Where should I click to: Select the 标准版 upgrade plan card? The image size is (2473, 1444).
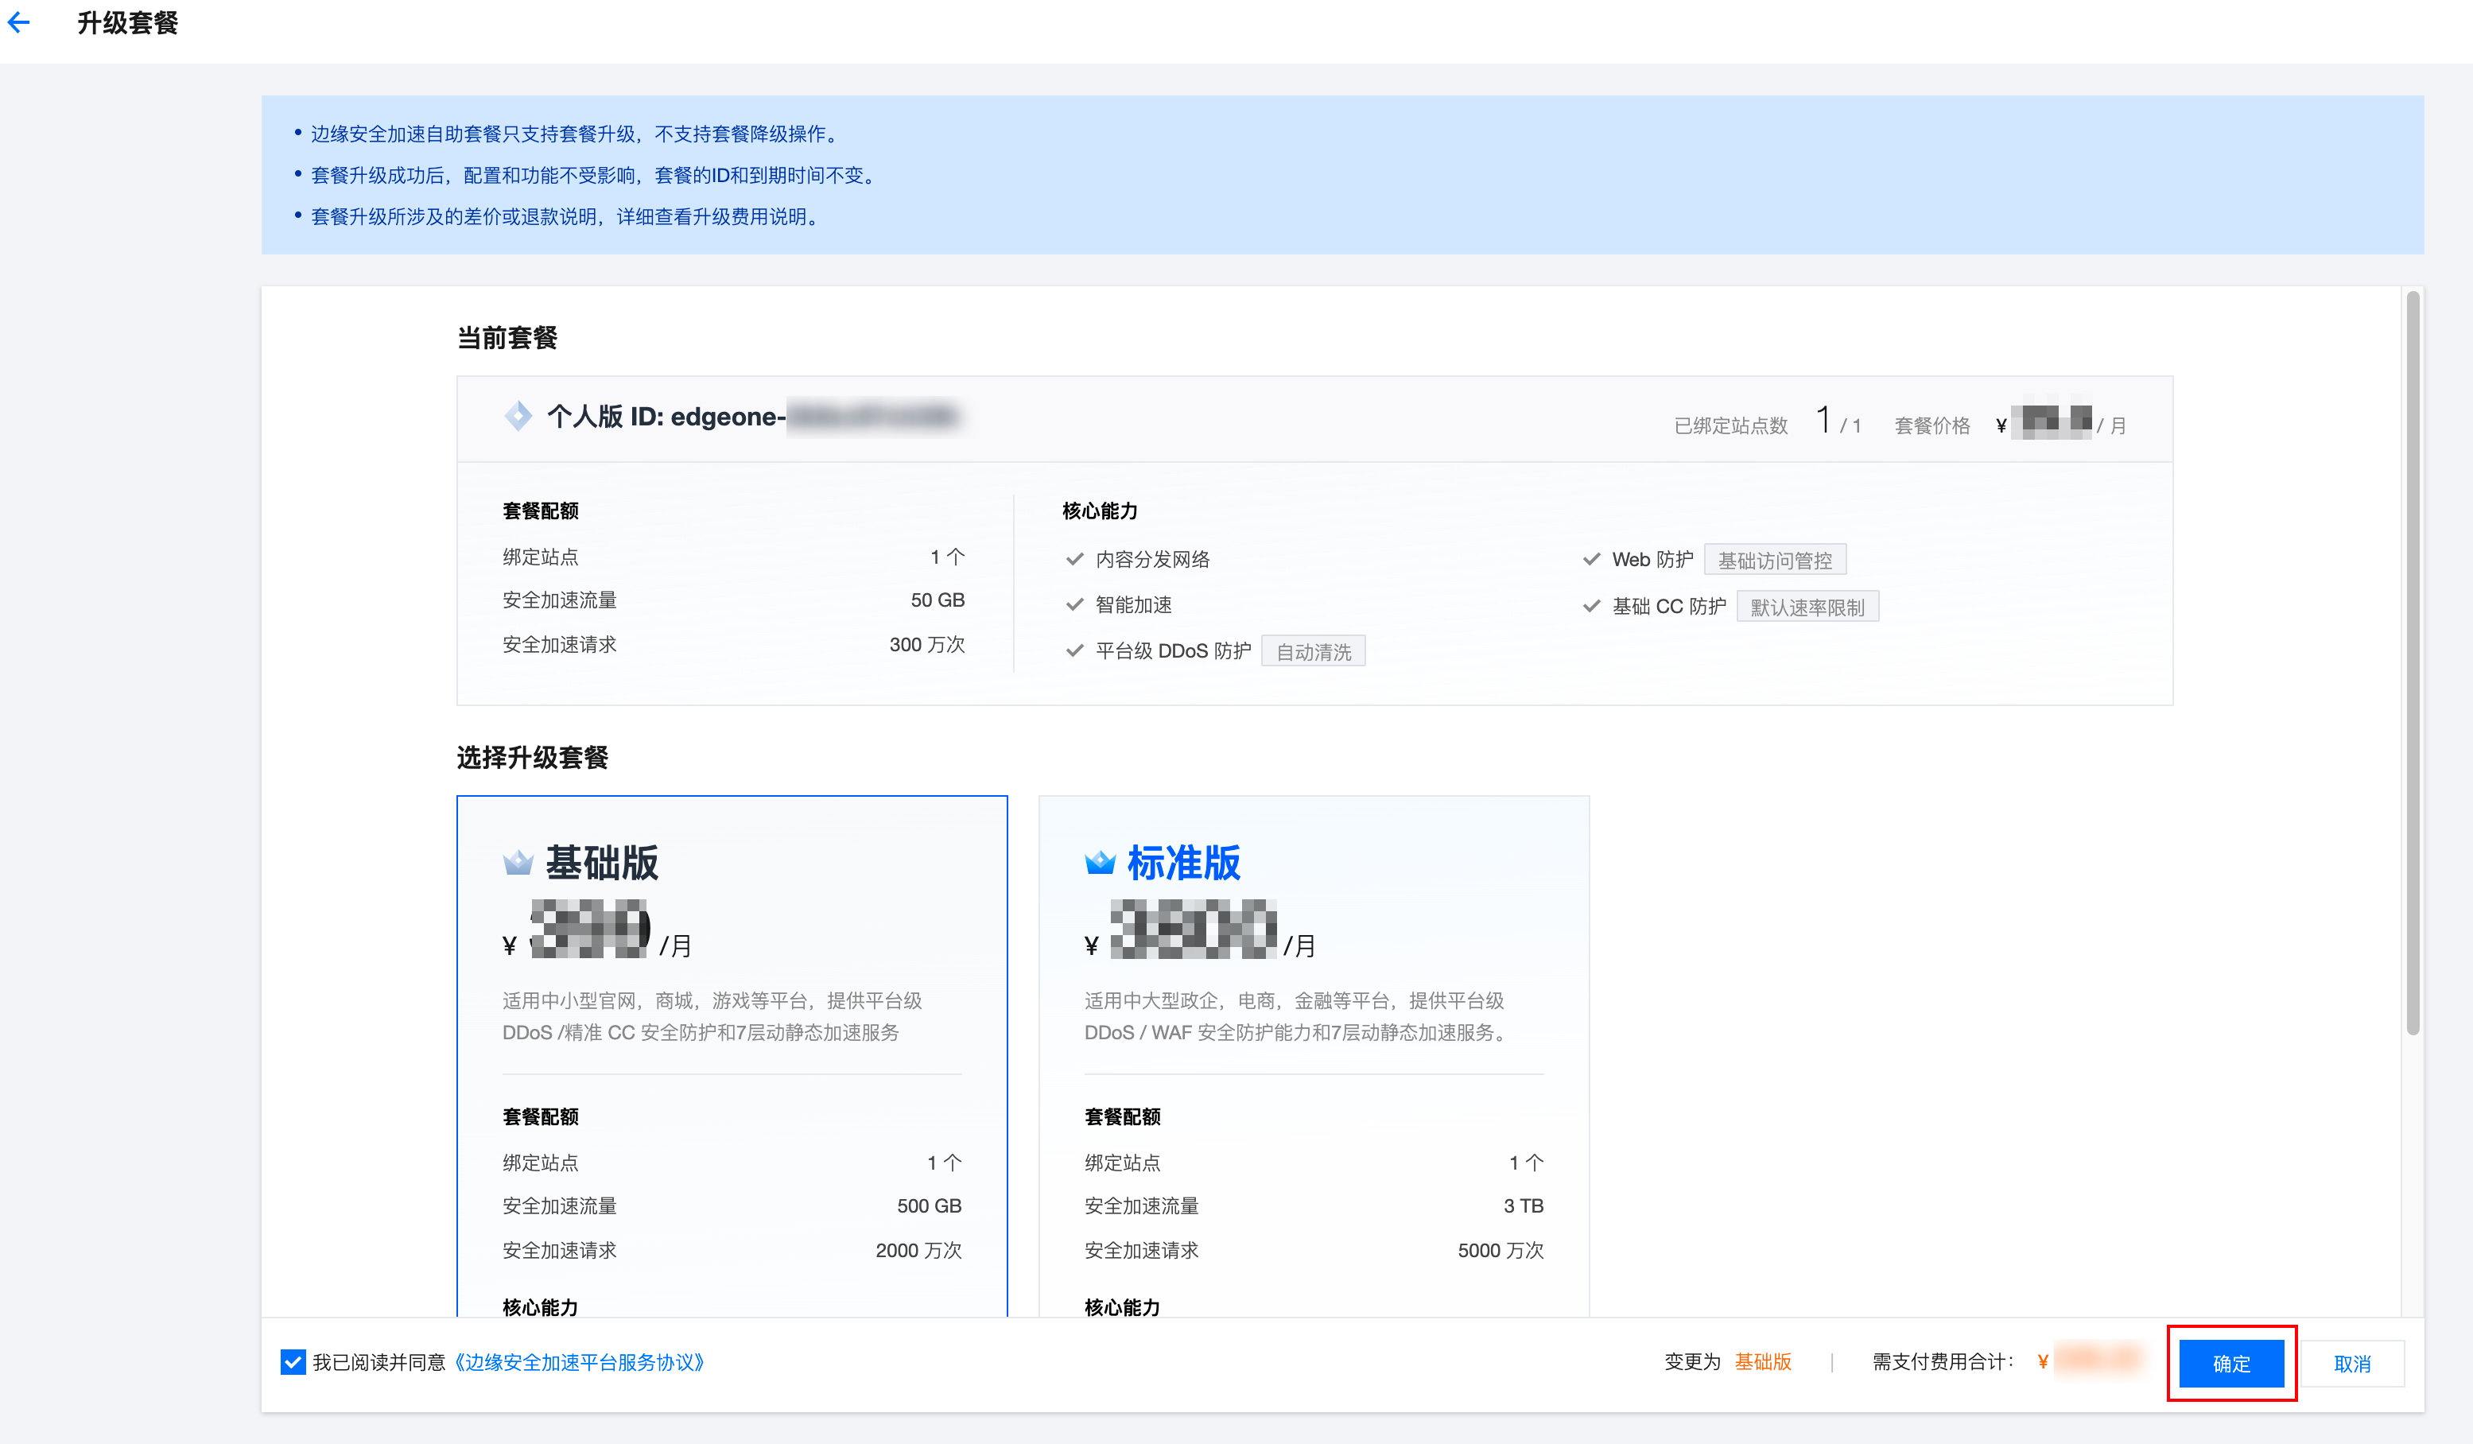1314,1055
